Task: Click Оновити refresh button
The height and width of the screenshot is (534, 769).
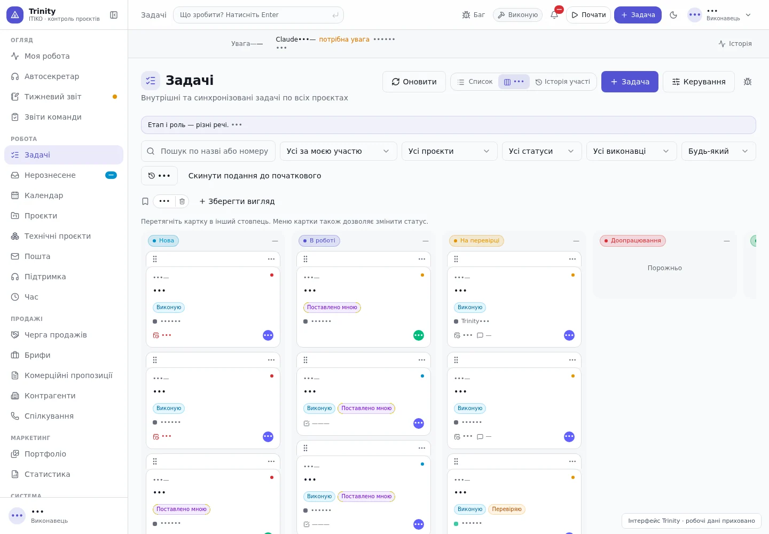Action: tap(414, 82)
